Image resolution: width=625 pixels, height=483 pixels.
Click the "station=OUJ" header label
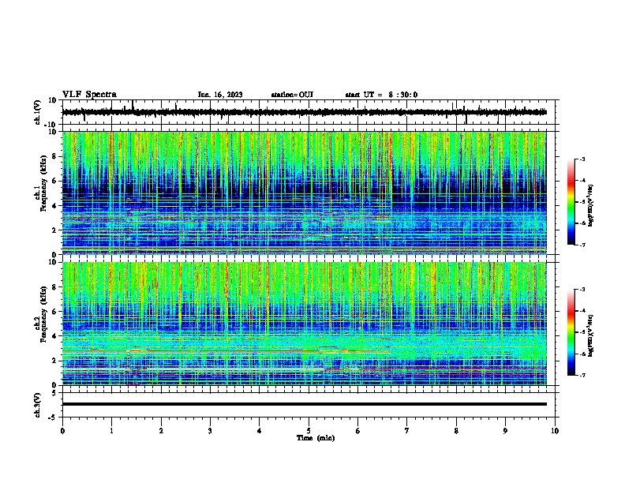click(x=292, y=95)
